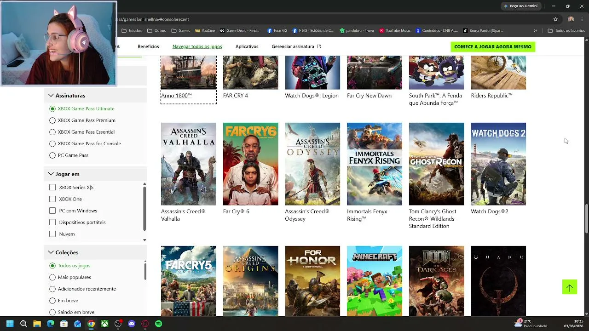Open the Bruna Pardo TikTok bookmark

(x=483, y=31)
